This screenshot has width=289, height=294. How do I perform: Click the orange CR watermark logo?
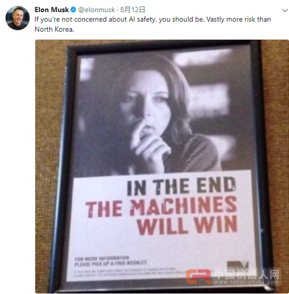(199, 277)
